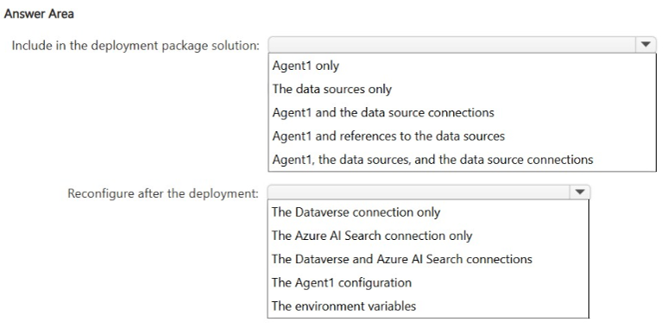Click the deployment package solution combo box field
Screen dimensions: 667x328
pyautogui.click(x=462, y=45)
